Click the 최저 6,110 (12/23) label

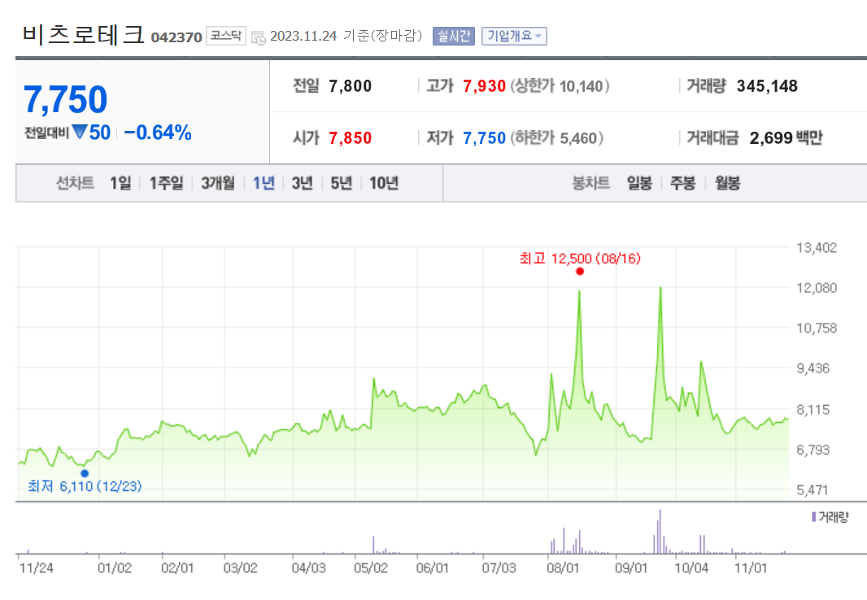85,486
